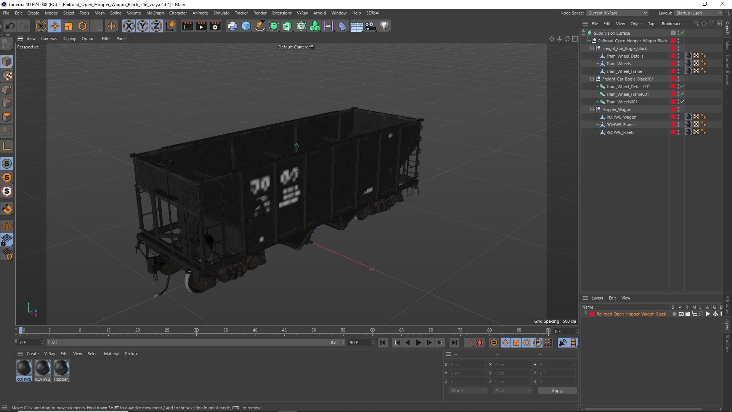Click the Spline Pen tool icon

tap(260, 26)
